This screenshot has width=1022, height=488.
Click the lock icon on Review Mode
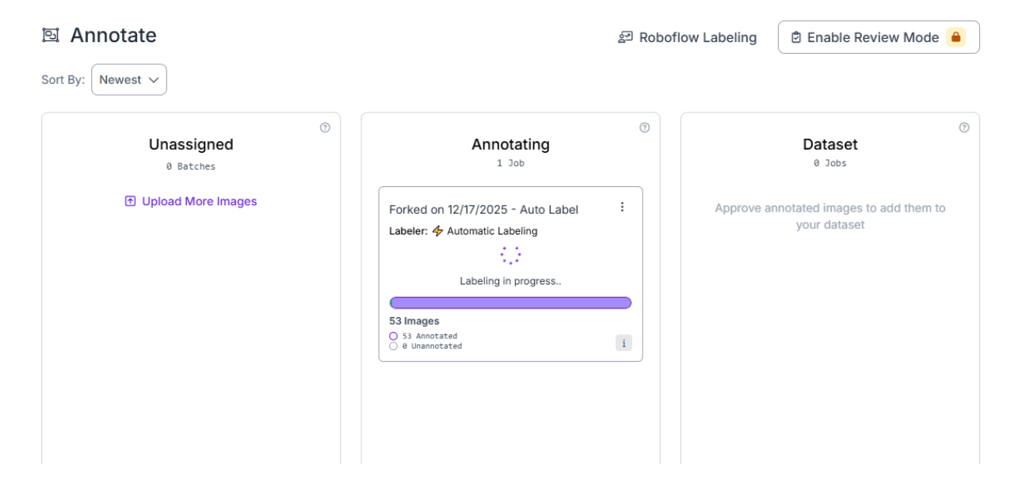(955, 37)
